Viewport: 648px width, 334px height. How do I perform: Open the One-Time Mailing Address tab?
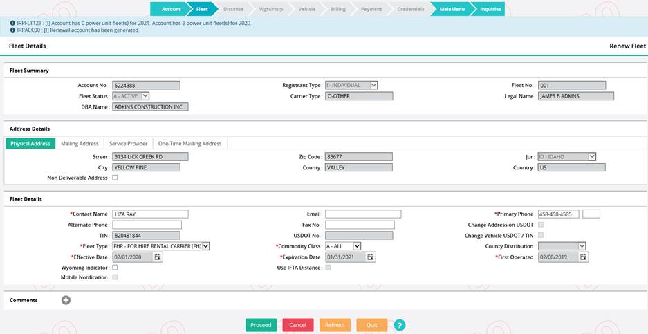[x=189, y=143]
